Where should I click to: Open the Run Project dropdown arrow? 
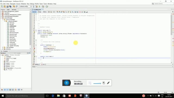point(41,7)
